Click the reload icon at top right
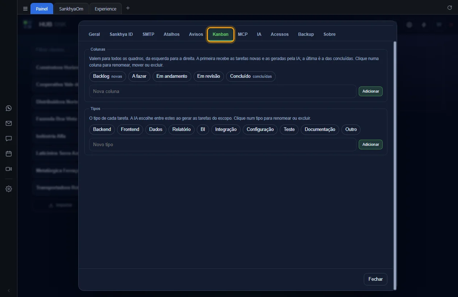The image size is (458, 297). tap(450, 8)
